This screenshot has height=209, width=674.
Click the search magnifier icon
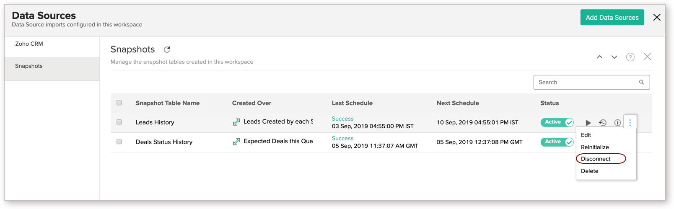[x=641, y=83]
